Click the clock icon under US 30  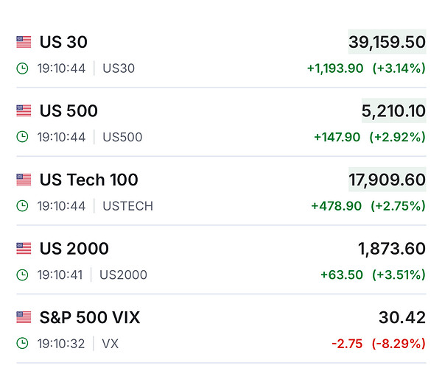[x=23, y=68]
